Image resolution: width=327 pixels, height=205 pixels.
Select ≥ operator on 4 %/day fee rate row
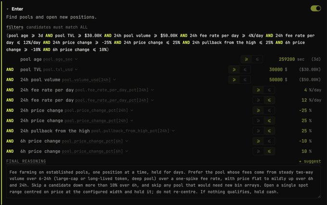(x=258, y=90)
